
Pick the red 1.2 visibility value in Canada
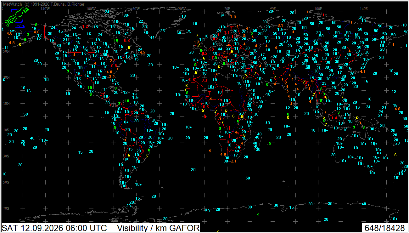click(x=85, y=26)
